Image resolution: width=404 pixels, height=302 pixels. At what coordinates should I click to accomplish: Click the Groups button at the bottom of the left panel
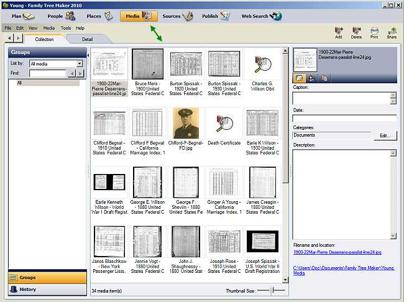pyautogui.click(x=47, y=278)
